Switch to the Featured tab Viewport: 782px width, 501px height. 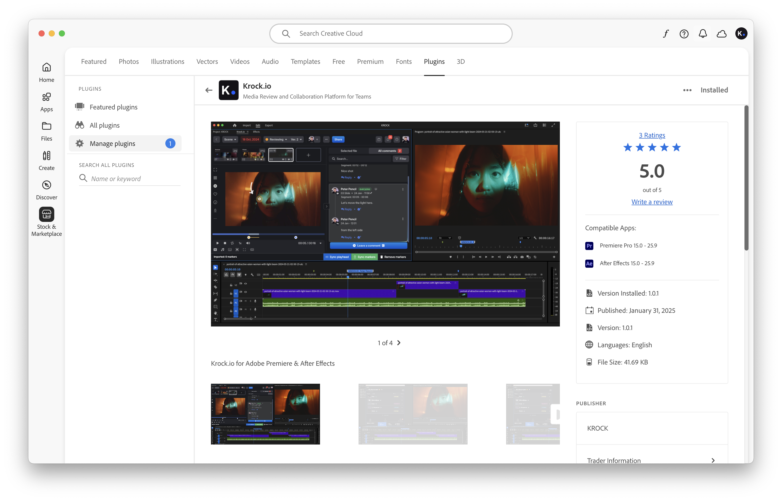coord(94,62)
